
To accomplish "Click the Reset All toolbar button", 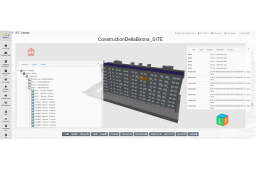I will pos(181,134).
